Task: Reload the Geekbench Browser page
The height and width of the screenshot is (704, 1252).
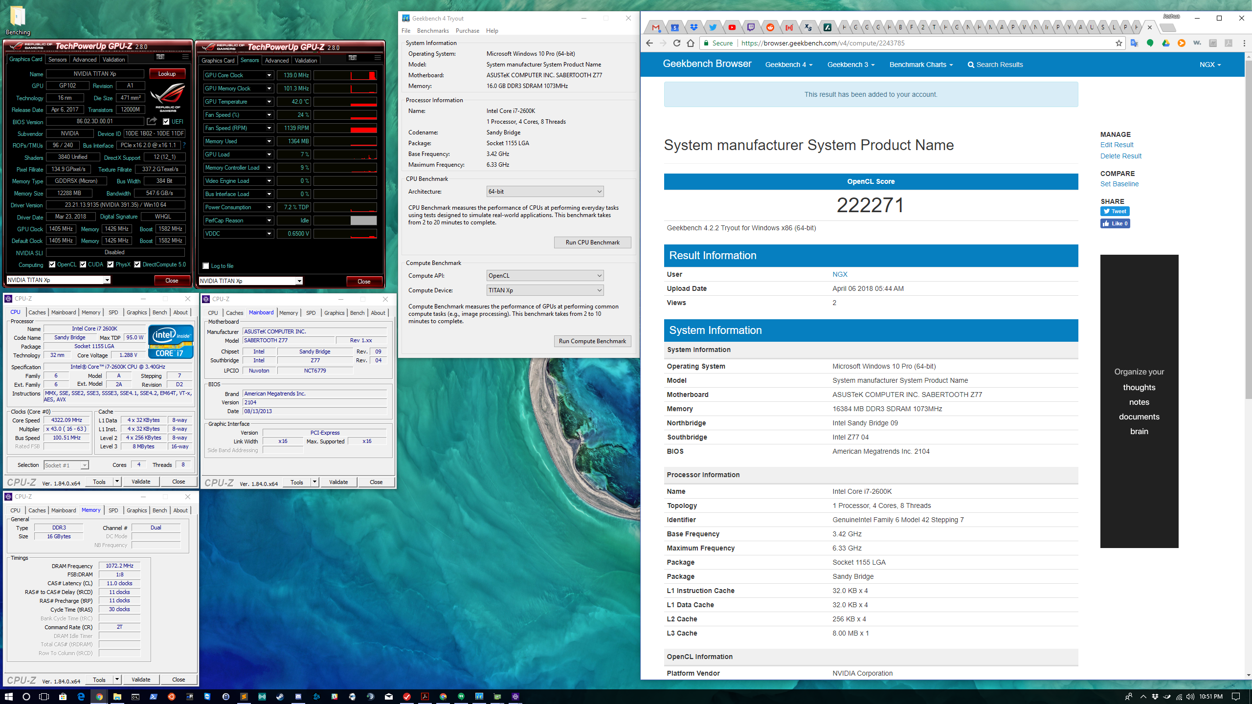Action: [677, 43]
